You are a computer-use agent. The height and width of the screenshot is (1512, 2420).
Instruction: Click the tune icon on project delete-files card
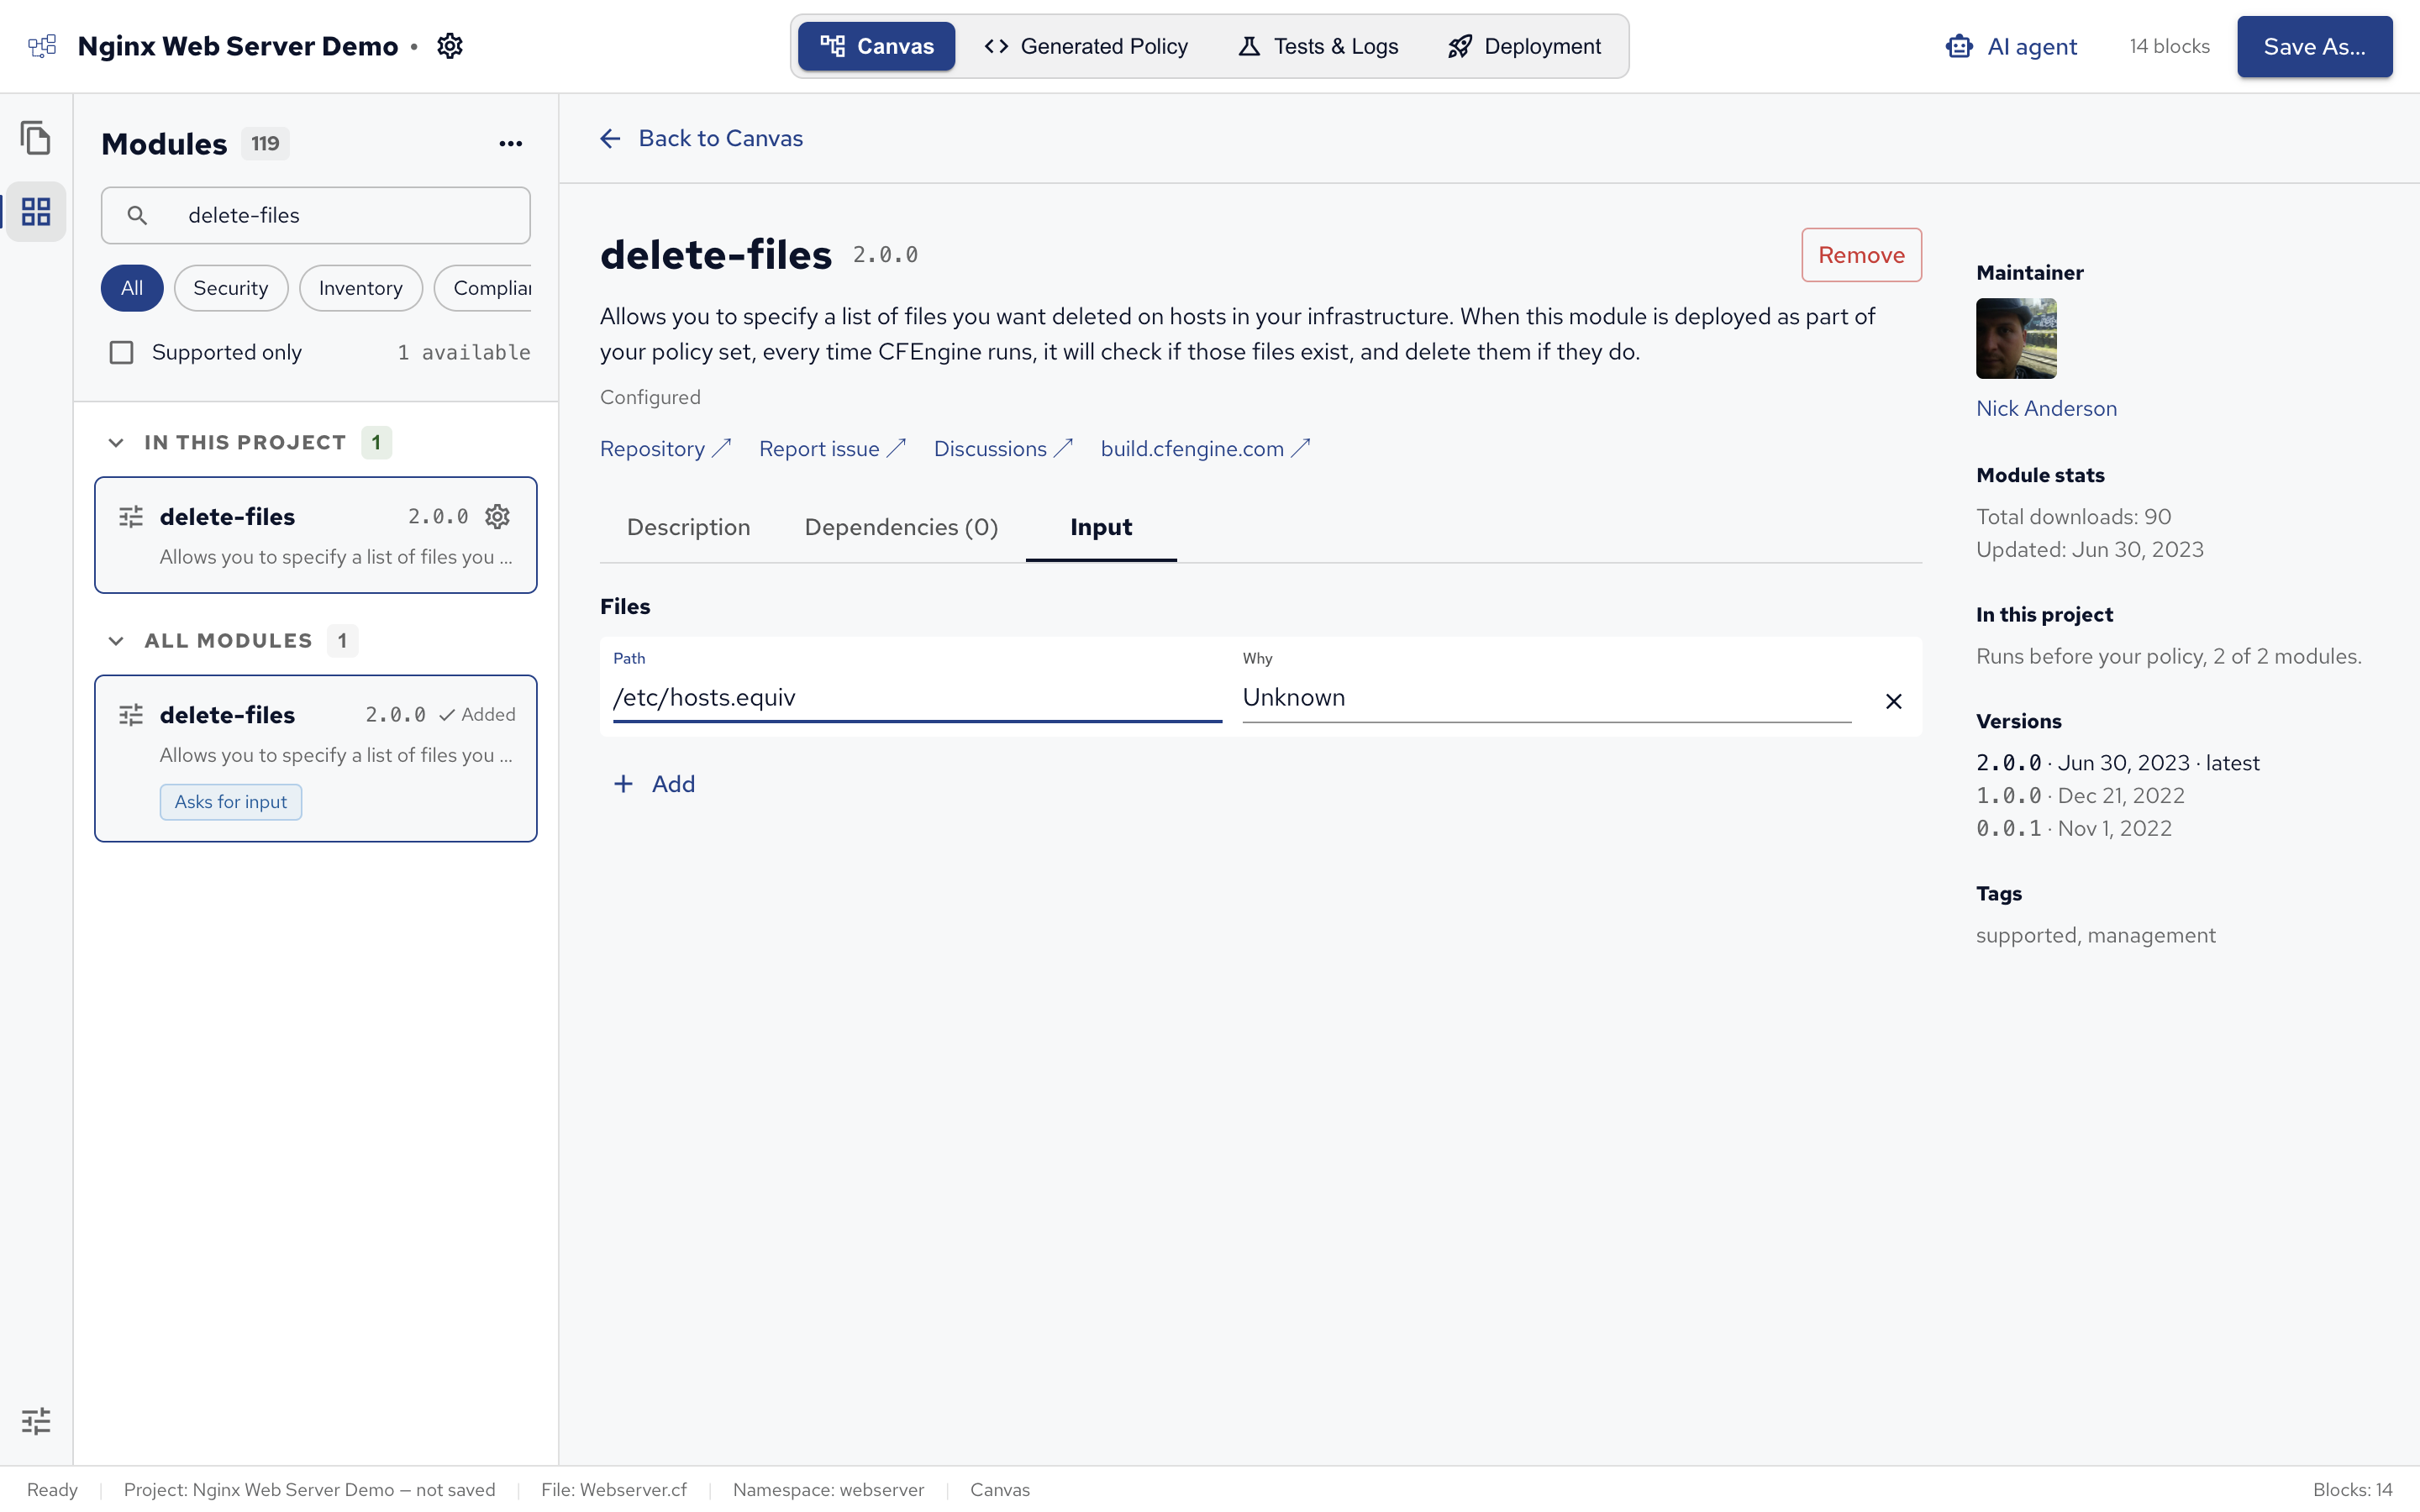click(x=131, y=516)
